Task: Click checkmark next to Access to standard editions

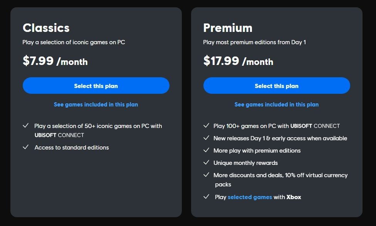Action: [x=26, y=147]
